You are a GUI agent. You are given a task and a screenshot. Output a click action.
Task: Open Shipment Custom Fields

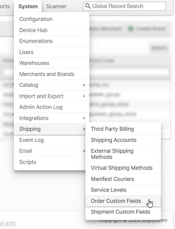[120, 212]
